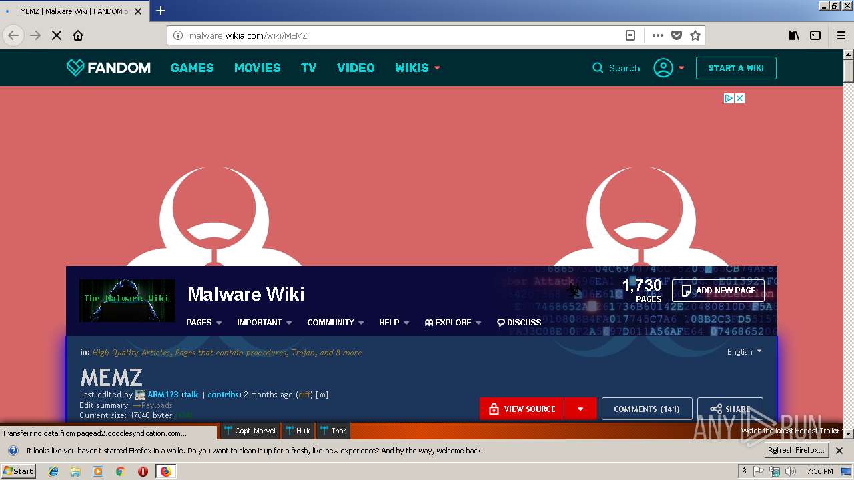Open a new tab with plus button

tap(160, 11)
